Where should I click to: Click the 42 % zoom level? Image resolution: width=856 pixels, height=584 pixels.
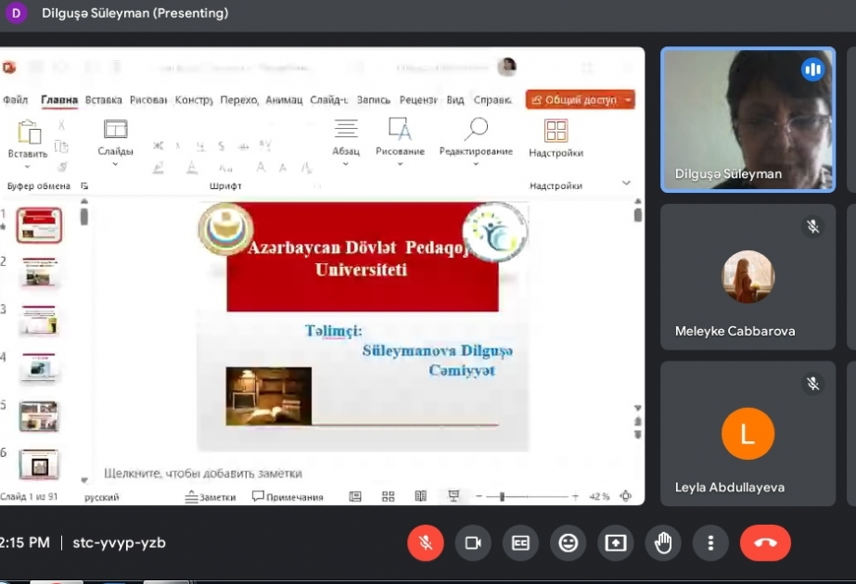599,497
